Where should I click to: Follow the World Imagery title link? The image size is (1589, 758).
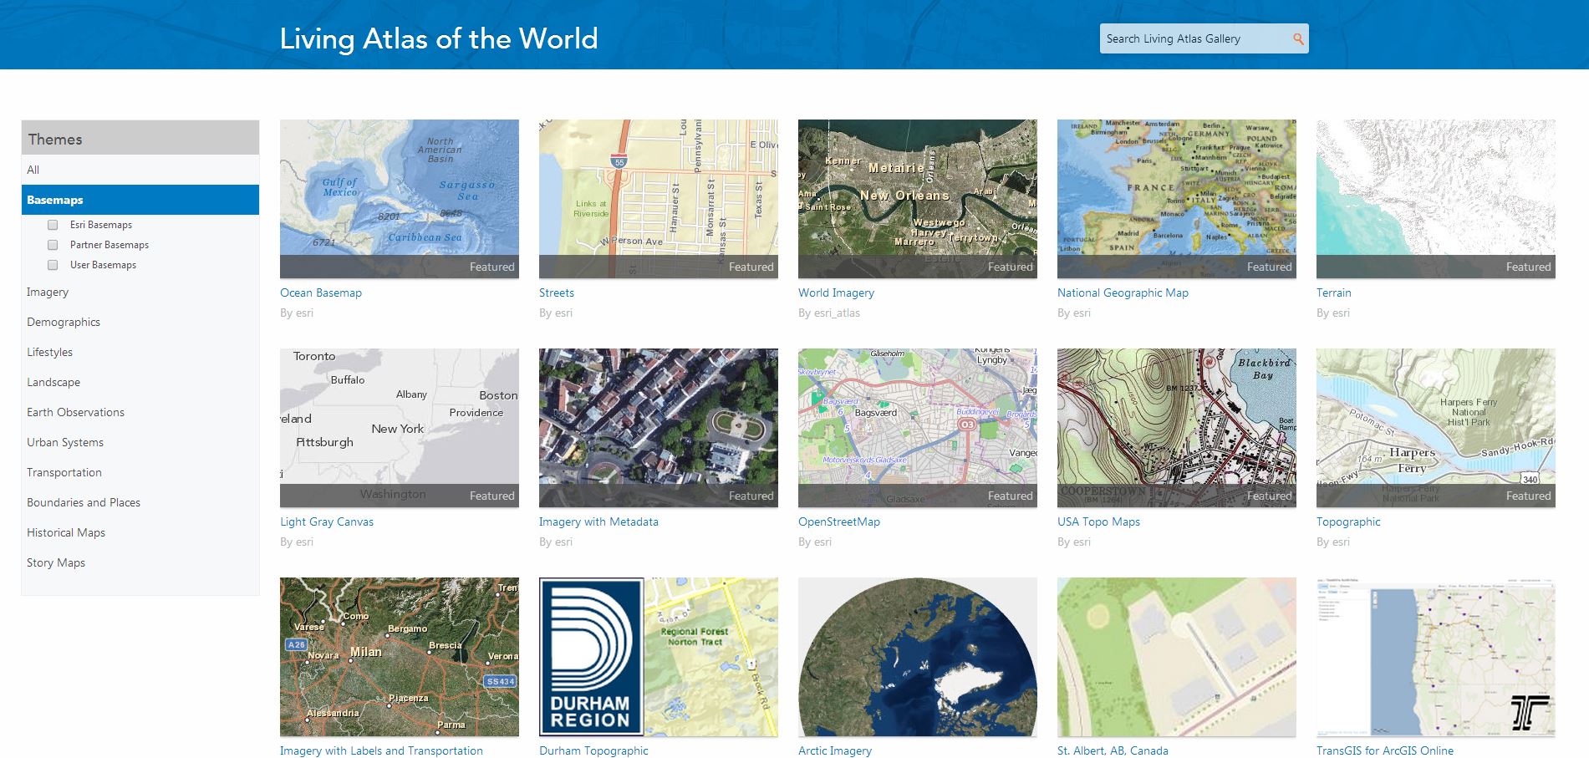[836, 293]
